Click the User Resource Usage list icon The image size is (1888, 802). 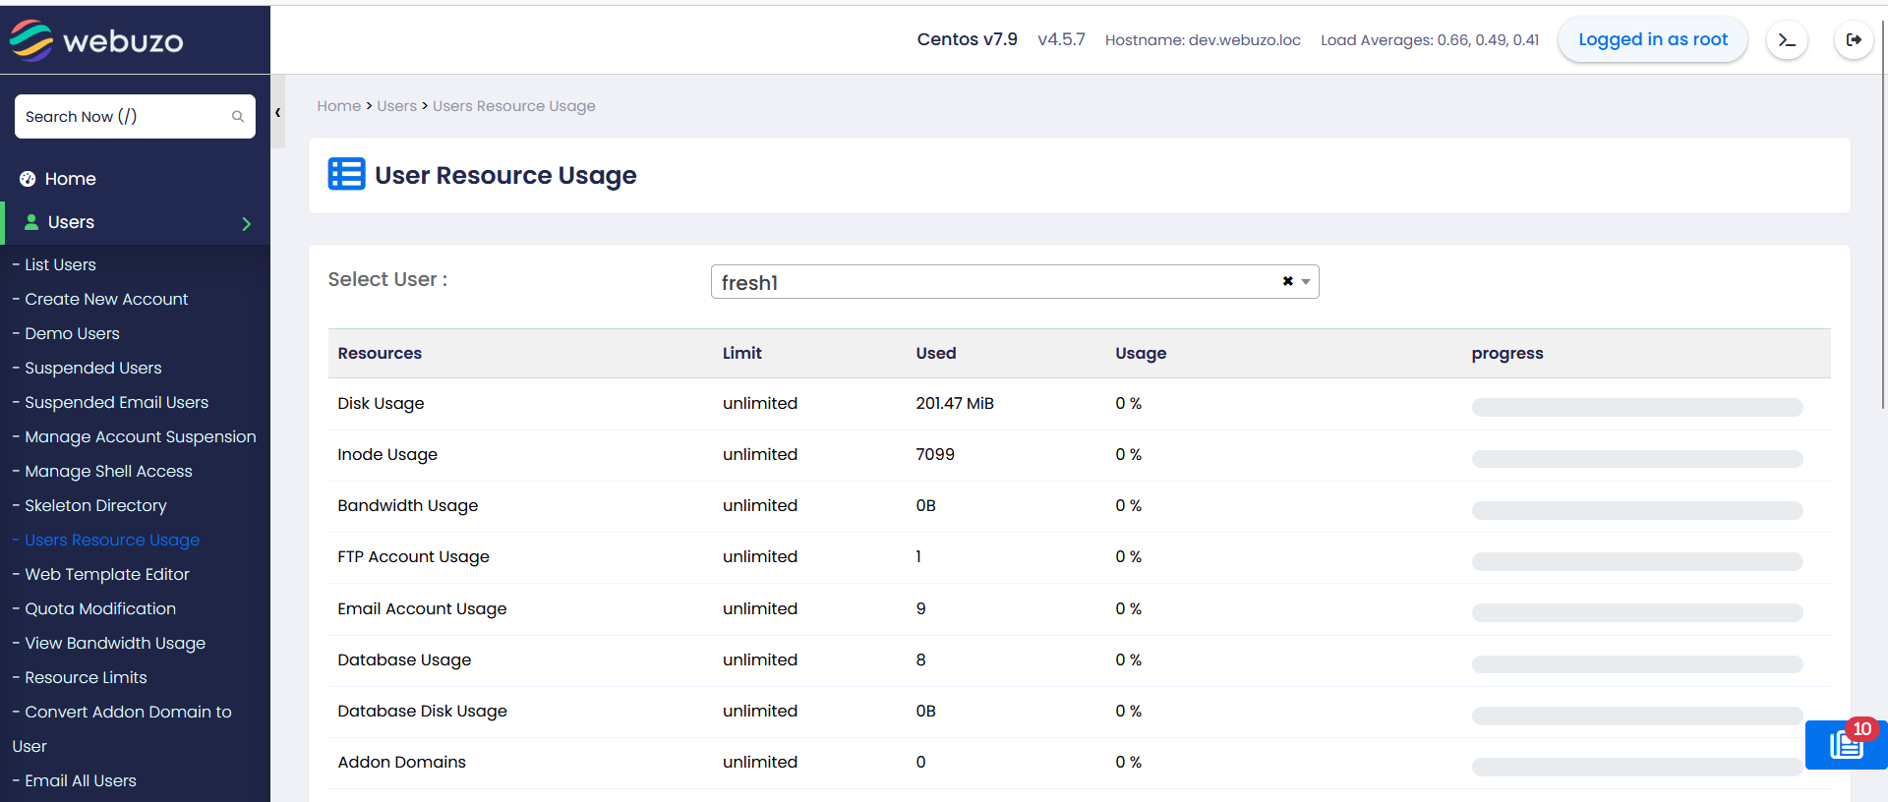[346, 175]
